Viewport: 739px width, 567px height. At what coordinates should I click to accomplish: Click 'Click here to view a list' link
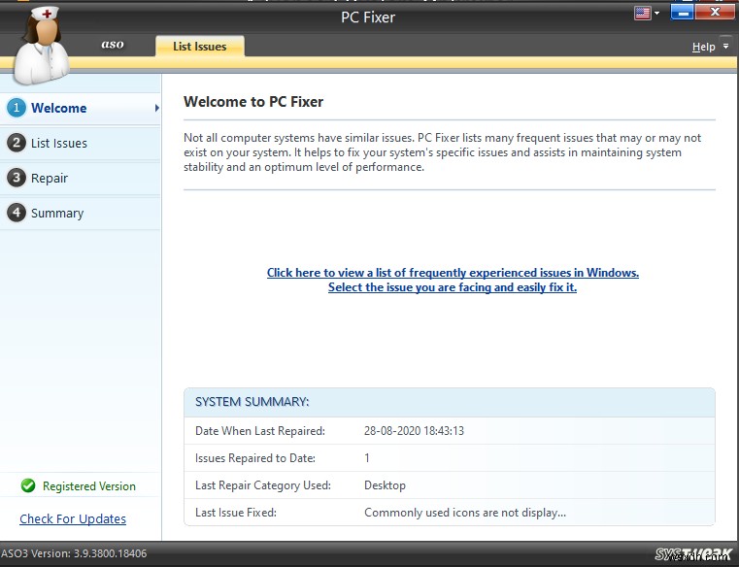click(x=453, y=273)
